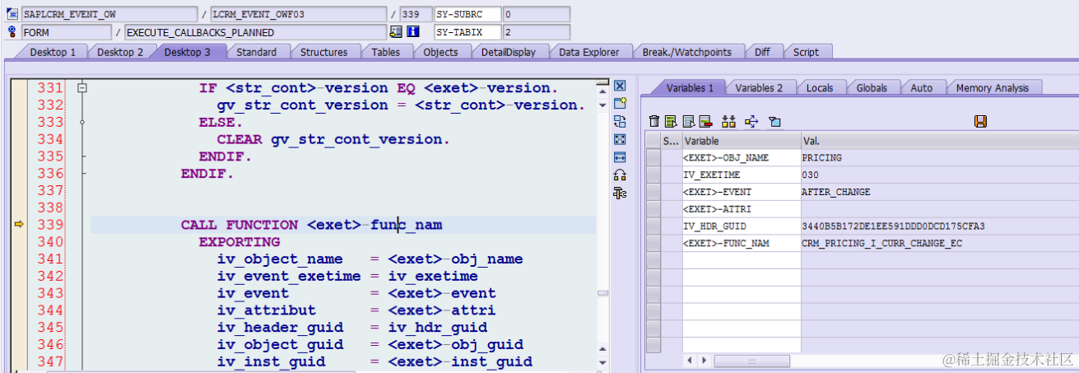Click the headset services icon
The height and width of the screenshot is (373, 1079).
(x=621, y=175)
